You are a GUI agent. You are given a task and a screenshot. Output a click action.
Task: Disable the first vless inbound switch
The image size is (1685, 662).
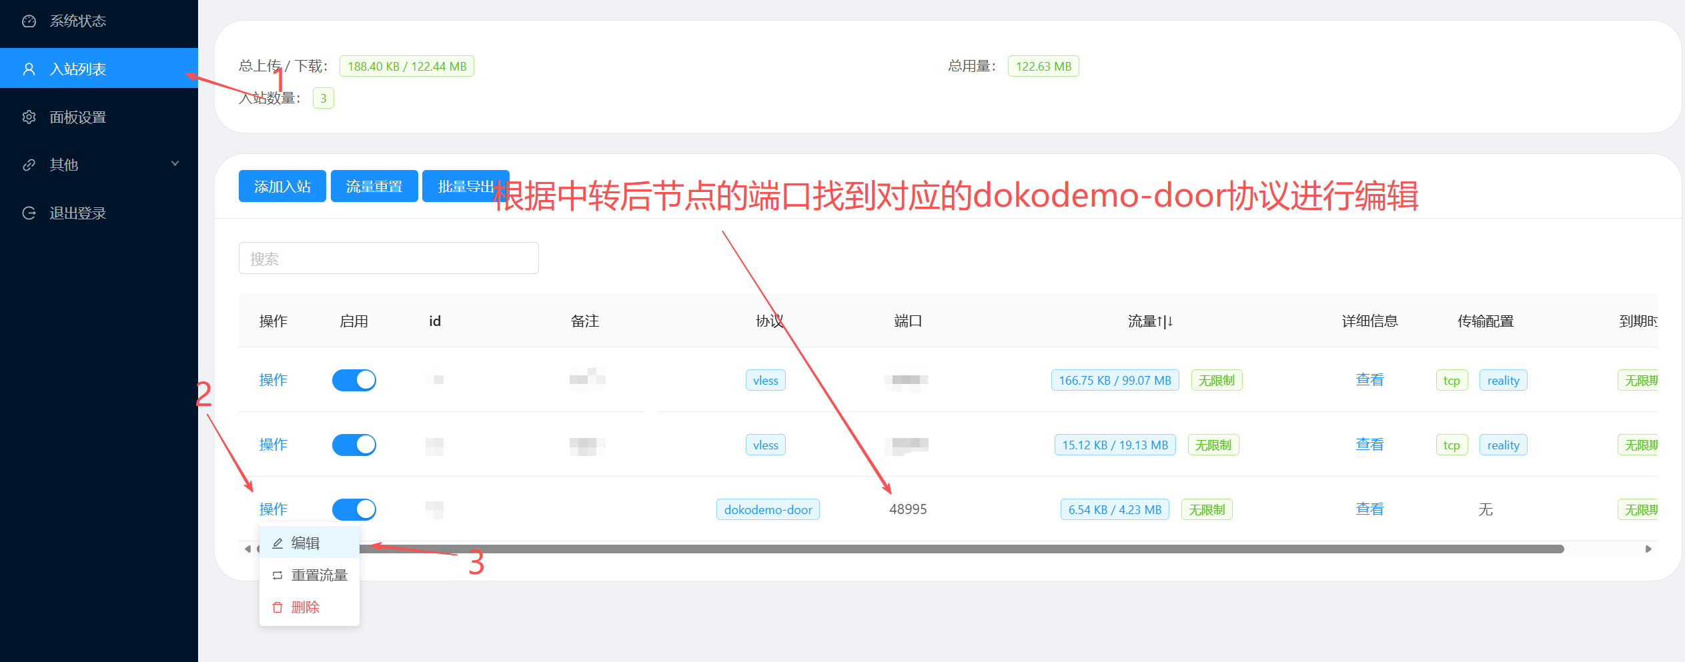354,380
